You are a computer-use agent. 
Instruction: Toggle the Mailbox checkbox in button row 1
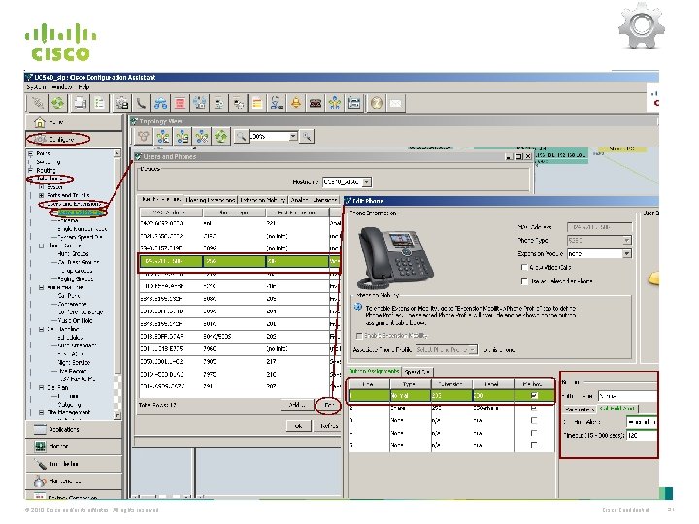(x=534, y=395)
